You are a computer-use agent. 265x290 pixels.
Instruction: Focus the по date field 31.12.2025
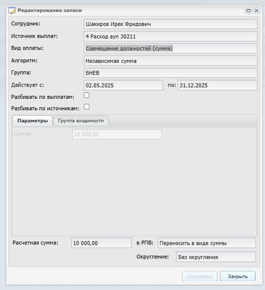[218, 85]
